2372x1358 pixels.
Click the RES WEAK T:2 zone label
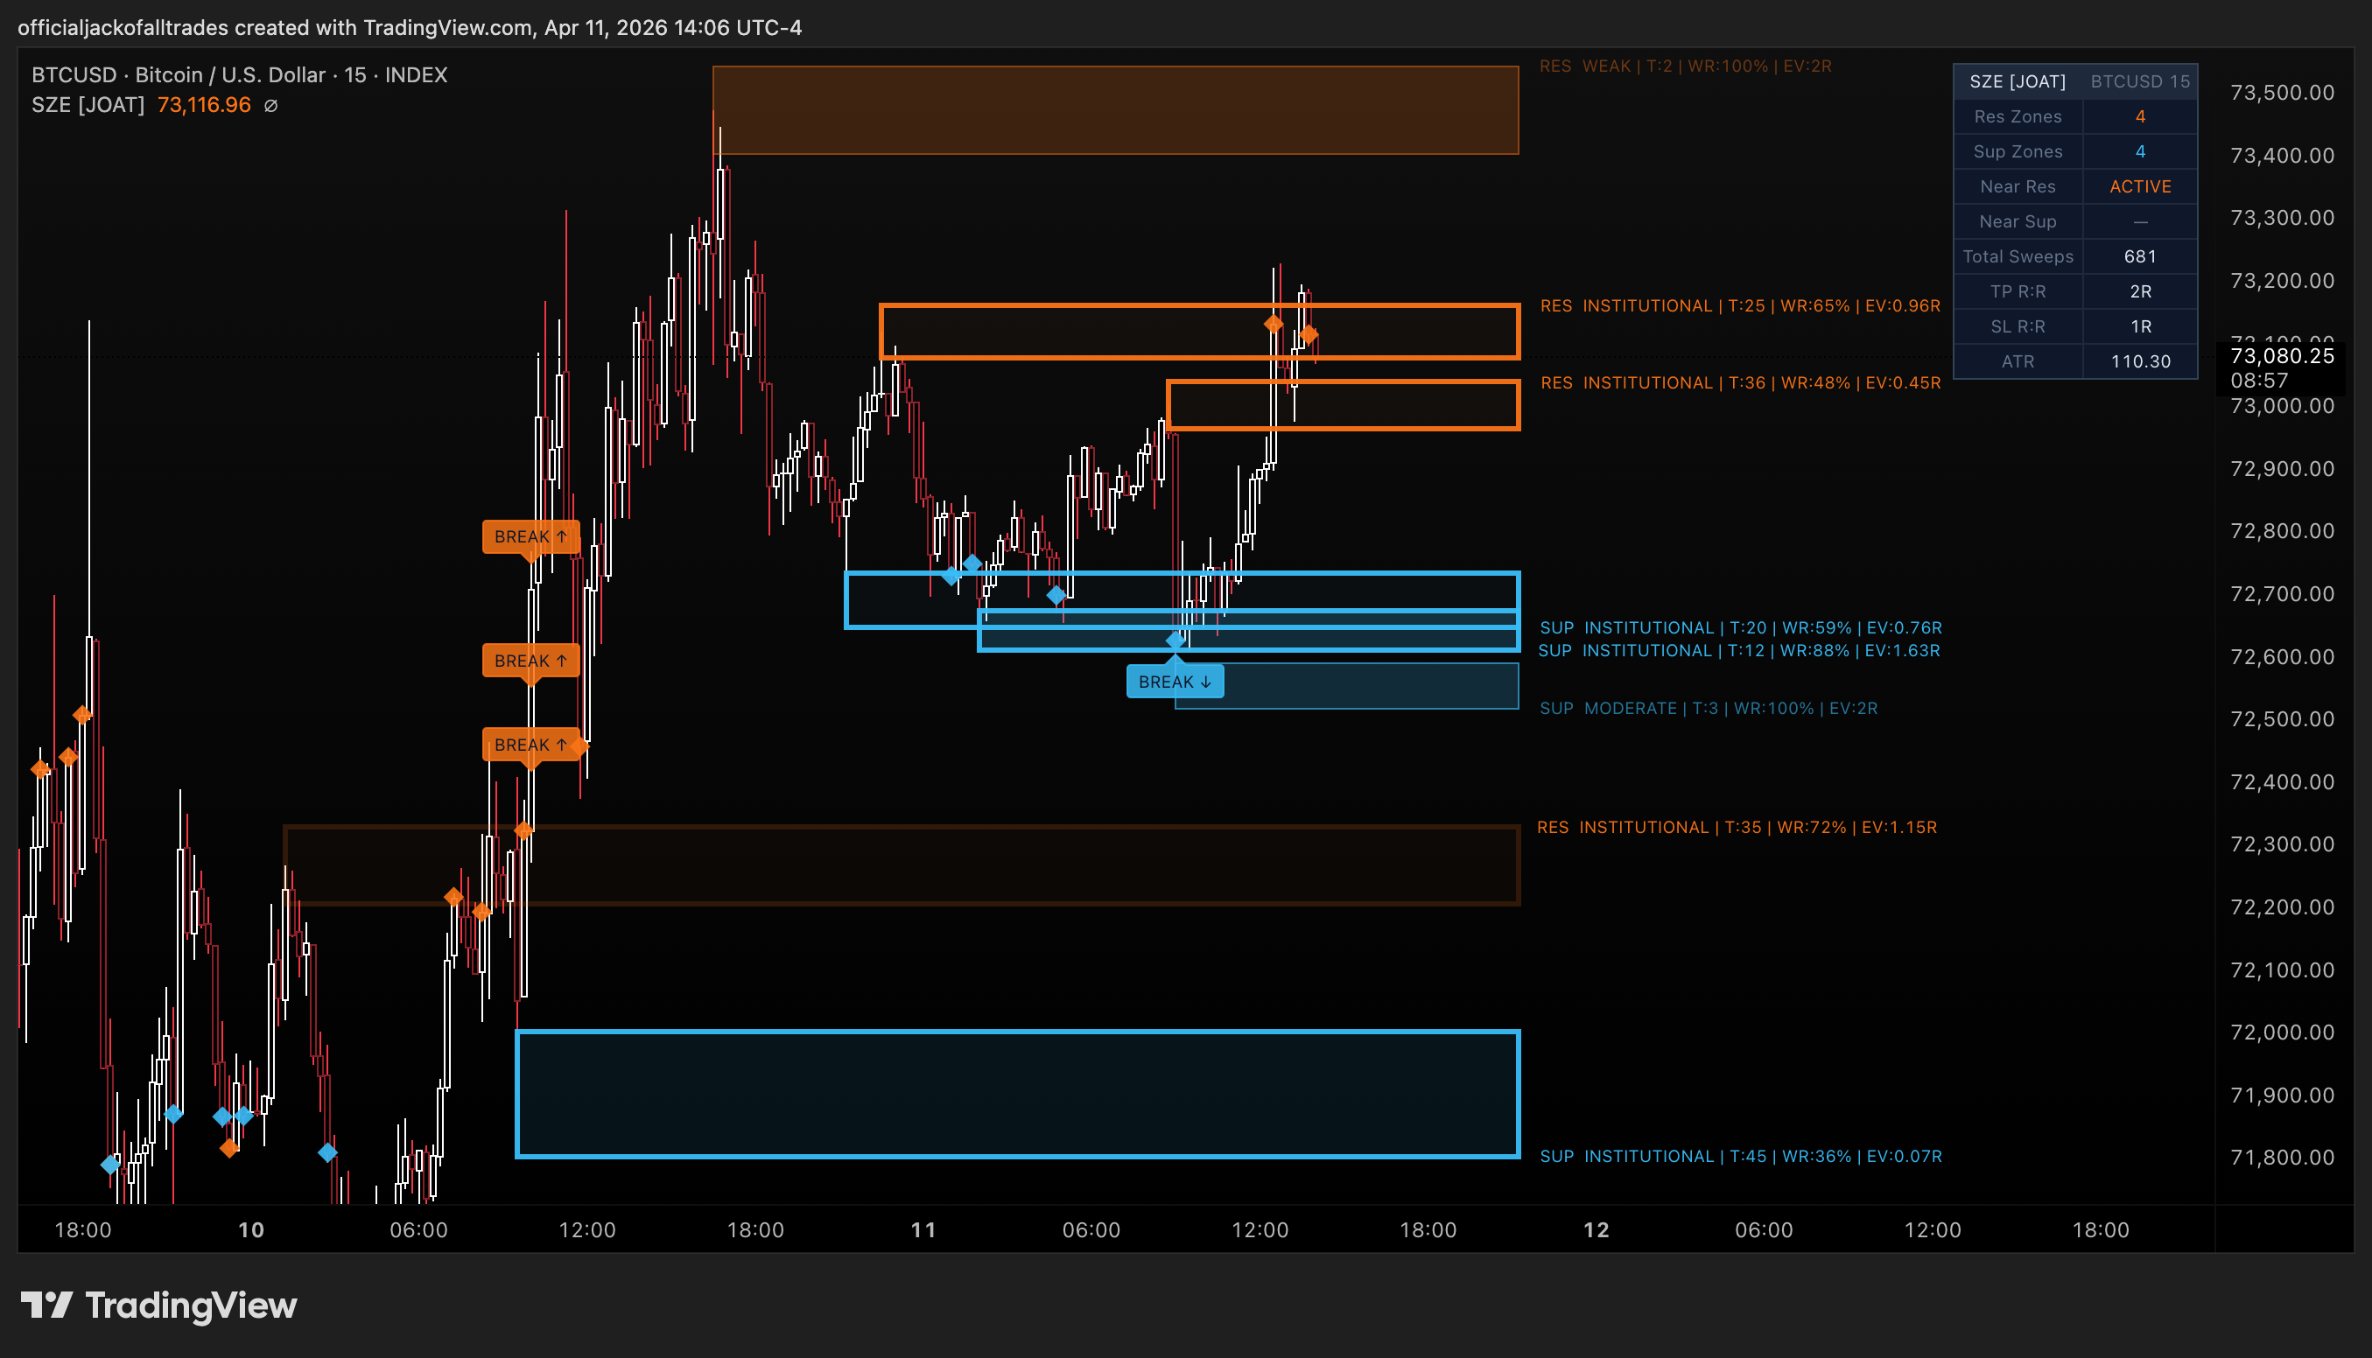point(1686,66)
